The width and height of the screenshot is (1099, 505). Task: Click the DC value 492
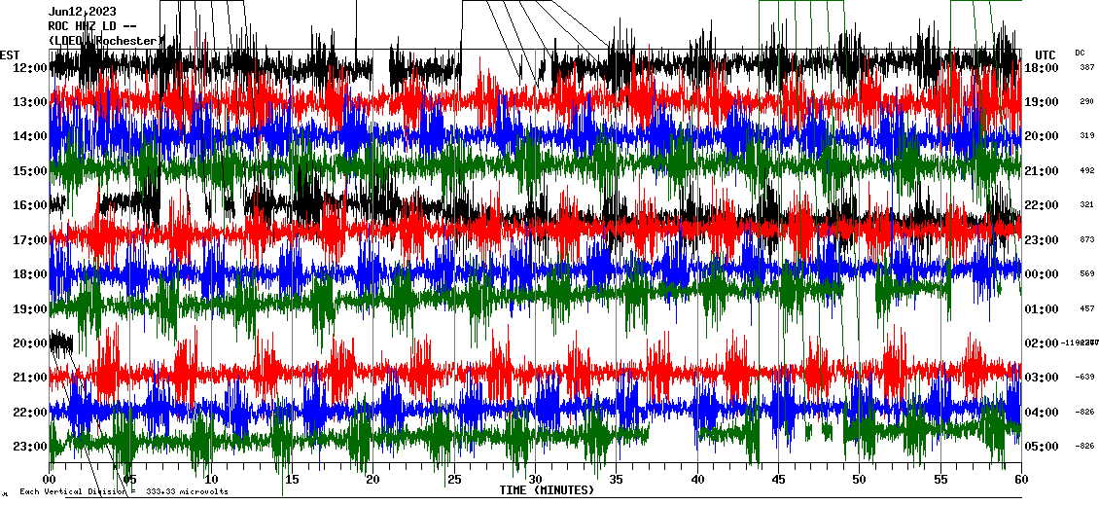(x=1086, y=171)
